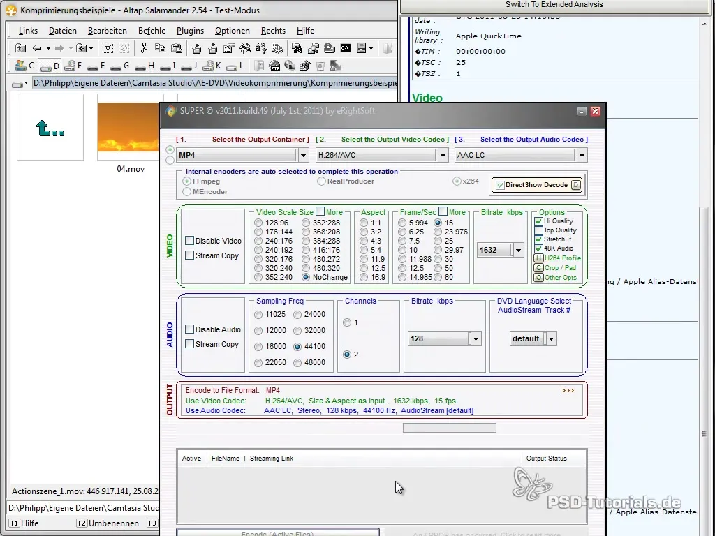The height and width of the screenshot is (536, 715).
Task: Open the H.264/AVC video codec dropdown
Action: (x=443, y=156)
